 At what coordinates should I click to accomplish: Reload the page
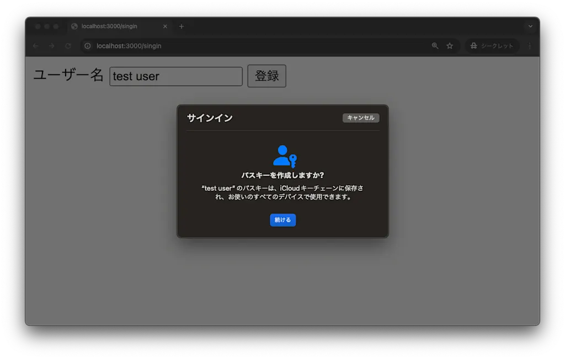pos(68,46)
